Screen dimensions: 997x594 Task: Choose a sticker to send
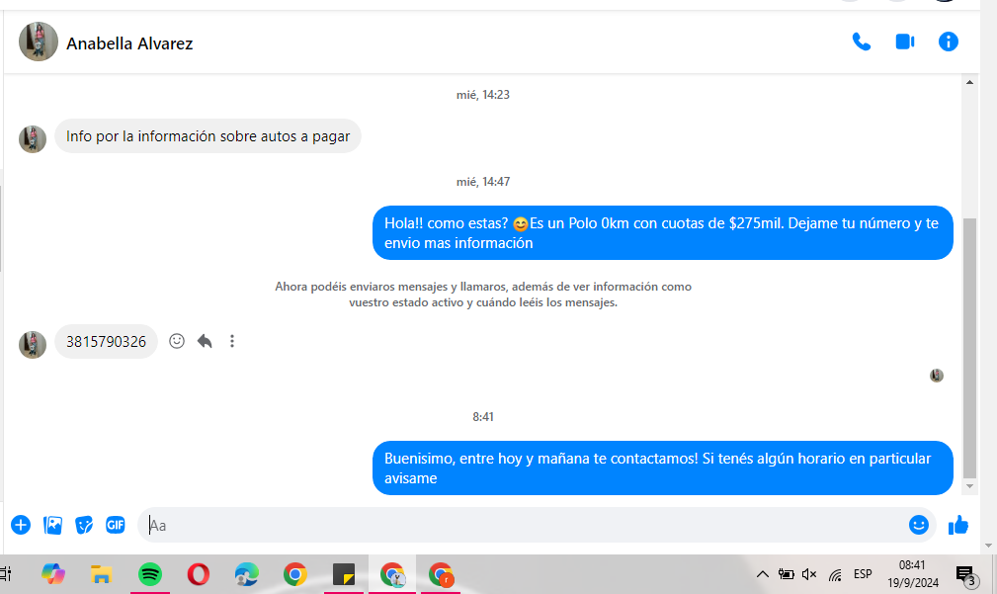84,526
